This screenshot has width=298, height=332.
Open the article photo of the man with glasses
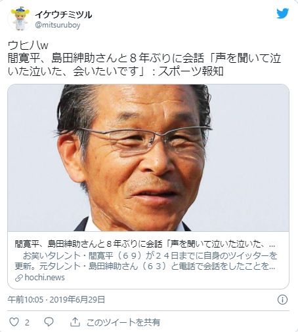pyautogui.click(x=148, y=158)
